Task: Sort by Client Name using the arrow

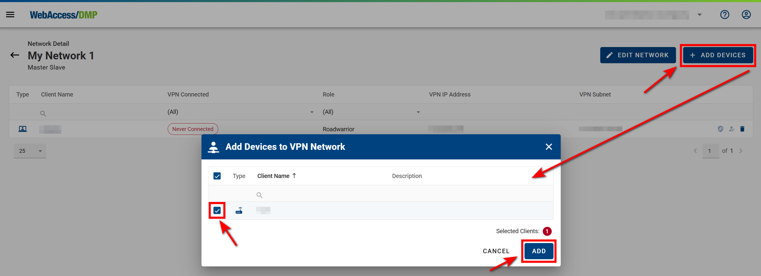Action: [x=294, y=176]
